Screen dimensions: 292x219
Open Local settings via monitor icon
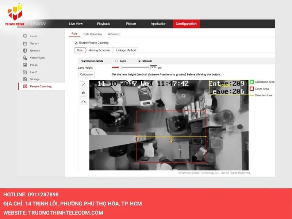coord(25,36)
